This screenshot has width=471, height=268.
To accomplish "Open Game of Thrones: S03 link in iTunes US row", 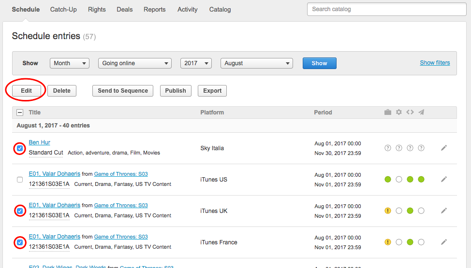I will point(121,174).
